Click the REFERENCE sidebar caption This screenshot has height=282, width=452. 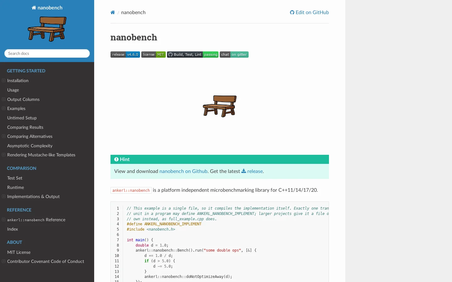coord(19,210)
